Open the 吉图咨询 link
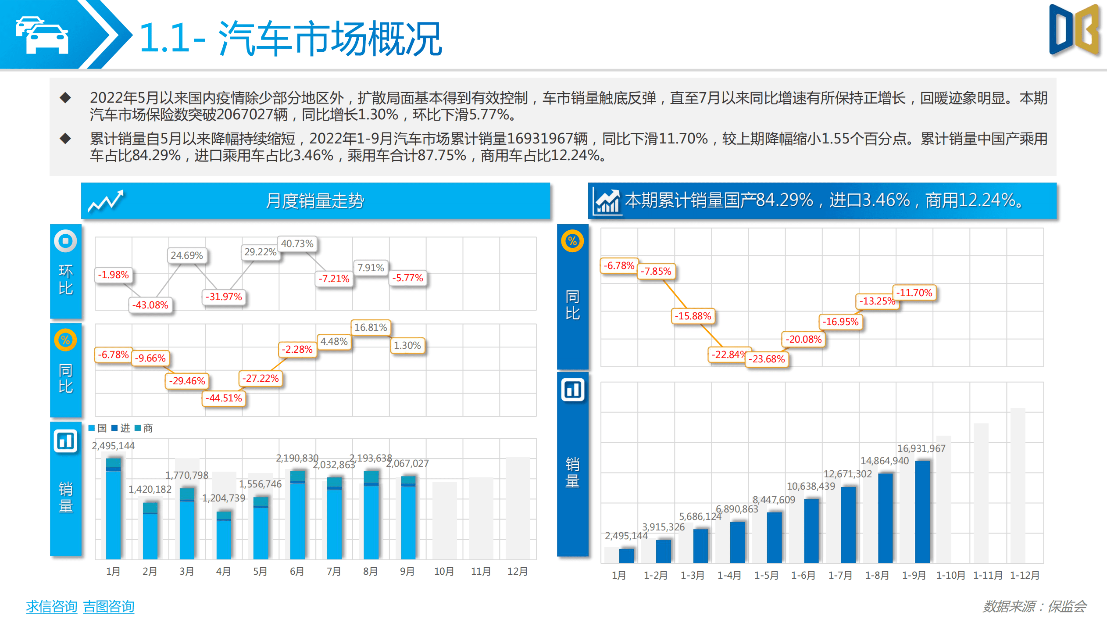The width and height of the screenshot is (1107, 623). 108,607
